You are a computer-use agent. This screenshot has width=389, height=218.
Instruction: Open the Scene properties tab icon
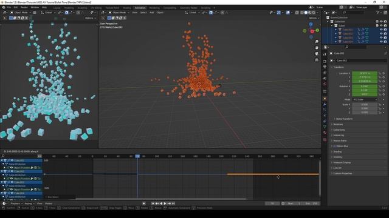pyautogui.click(x=325, y=78)
